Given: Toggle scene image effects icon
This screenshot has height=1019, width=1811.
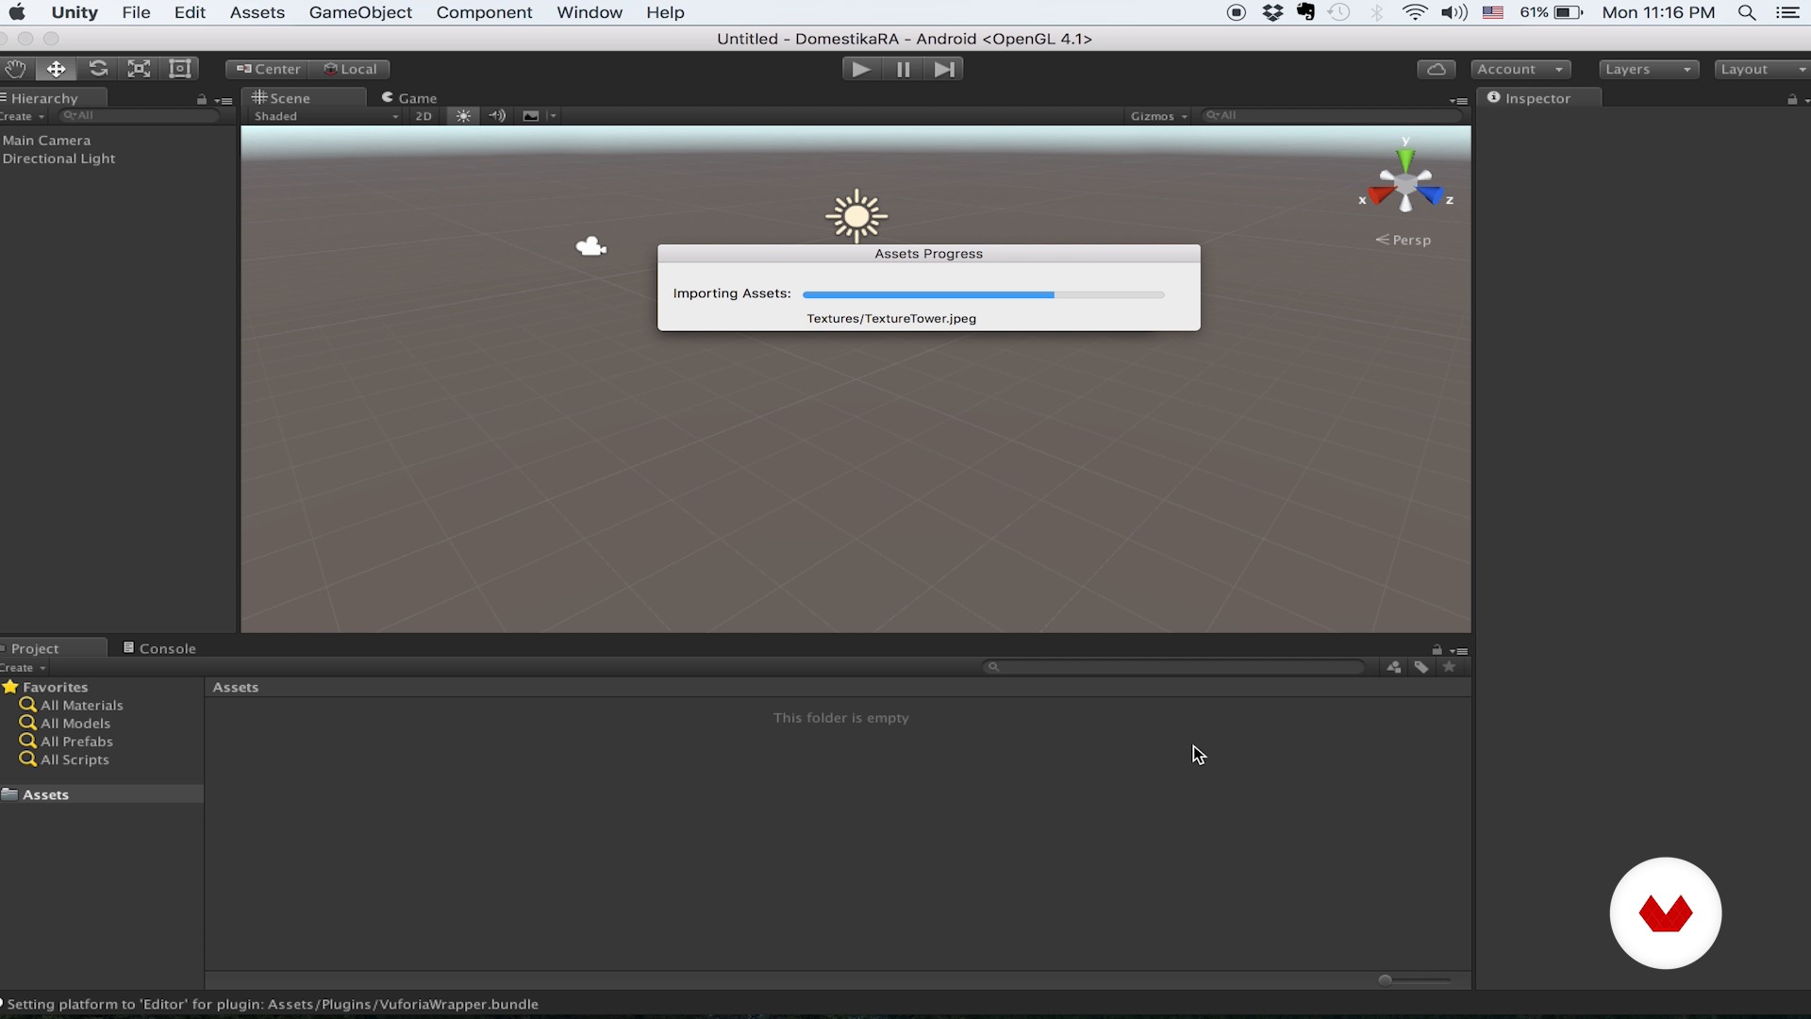Looking at the screenshot, I should (x=531, y=116).
